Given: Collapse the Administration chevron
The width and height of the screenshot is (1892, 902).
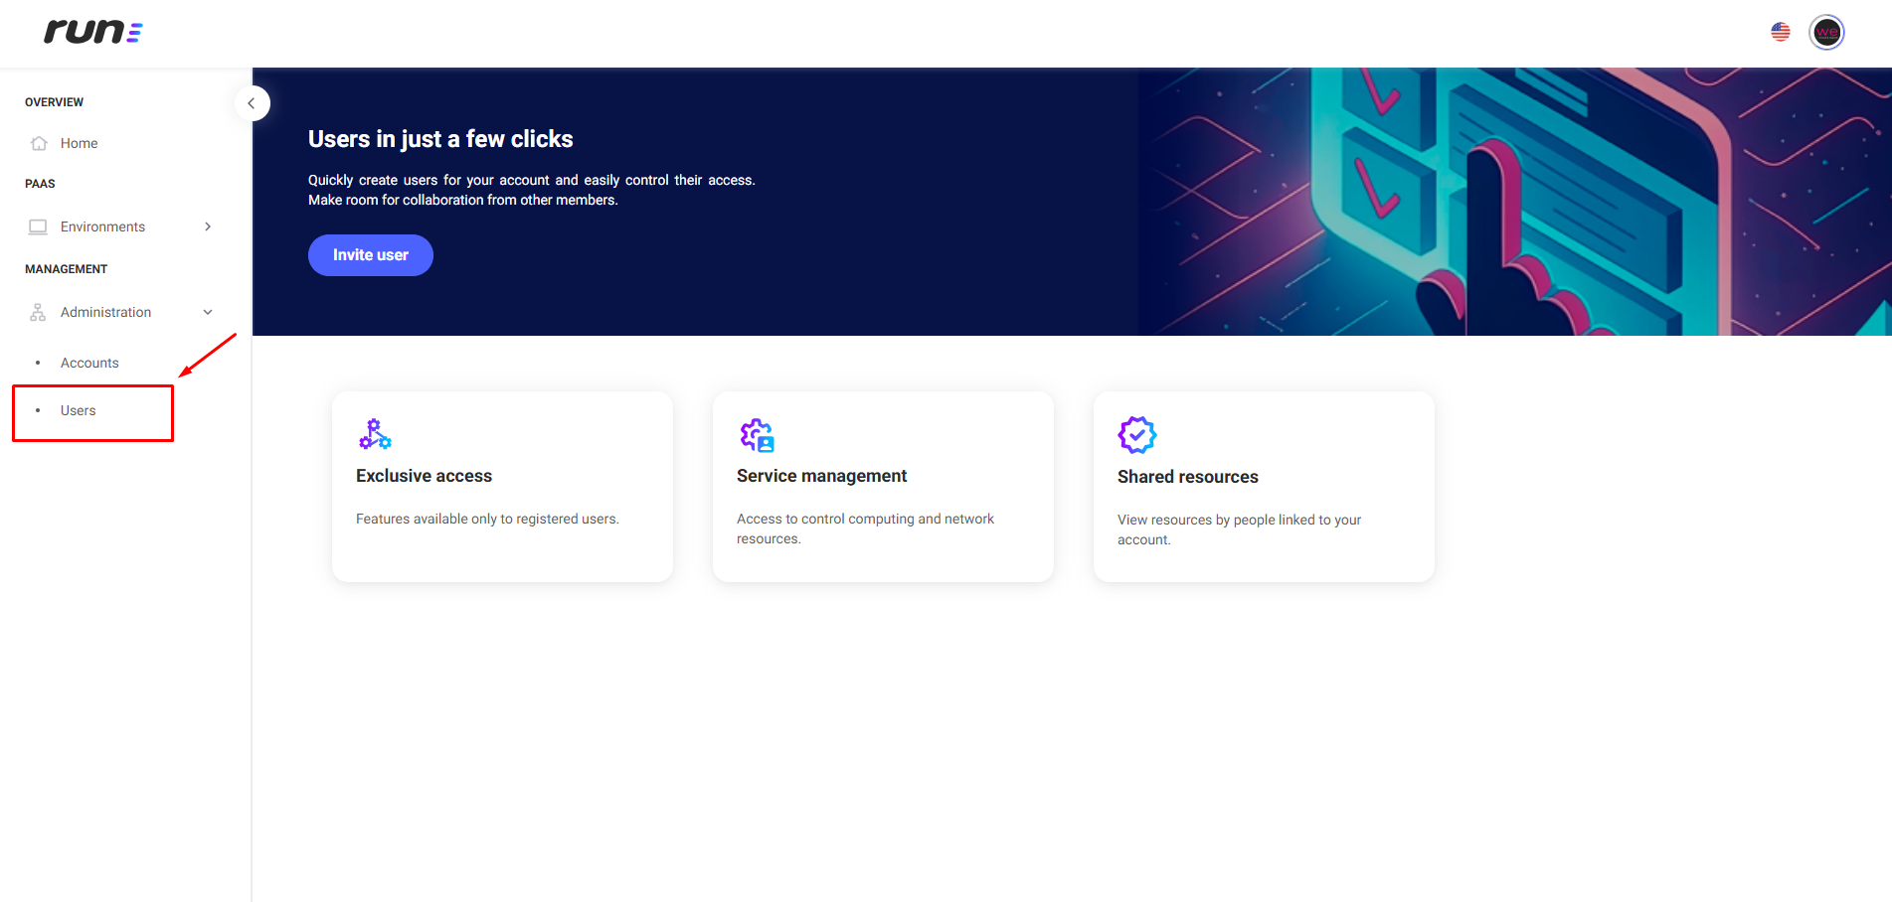Looking at the screenshot, I should [208, 312].
